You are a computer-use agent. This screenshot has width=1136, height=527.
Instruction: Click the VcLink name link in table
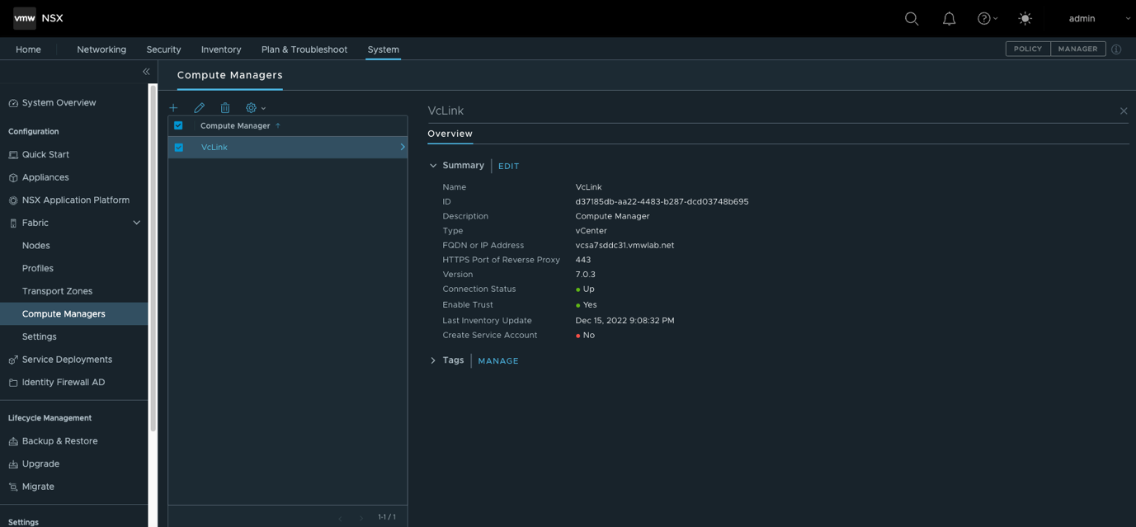[x=214, y=148]
